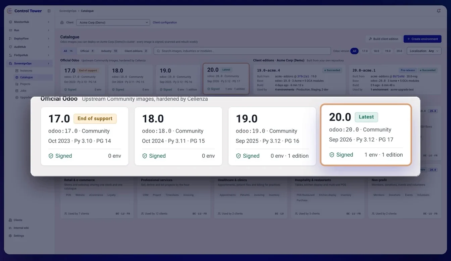The width and height of the screenshot is (451, 261).
Task: Click the DeployFlow branch icon
Action: coord(10,39)
